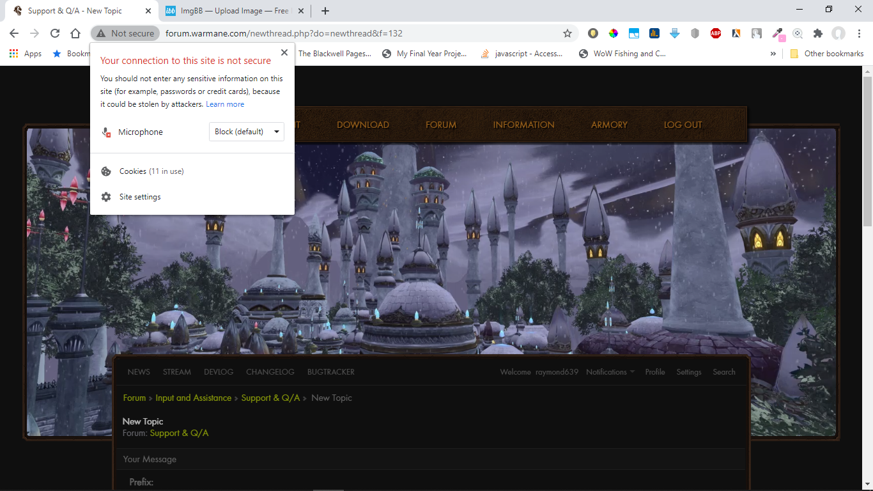The height and width of the screenshot is (491, 873).
Task: Close the ImgBB Upload Image tab
Action: point(301,11)
